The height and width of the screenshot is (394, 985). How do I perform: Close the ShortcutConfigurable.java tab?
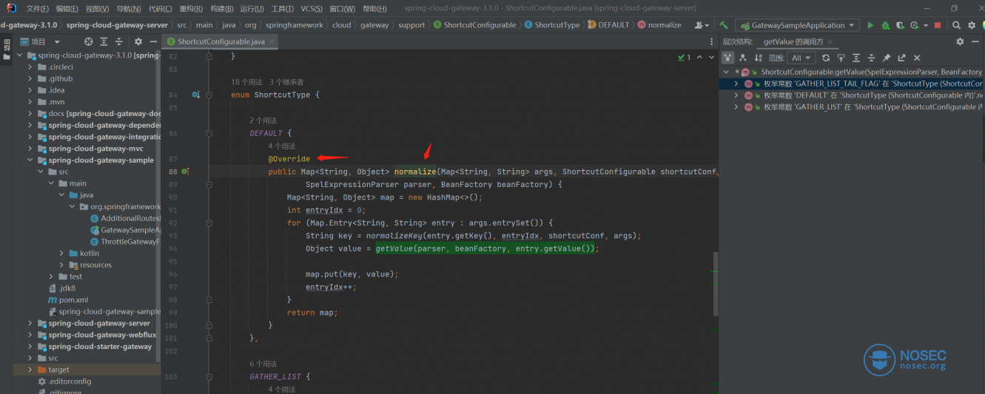point(272,41)
